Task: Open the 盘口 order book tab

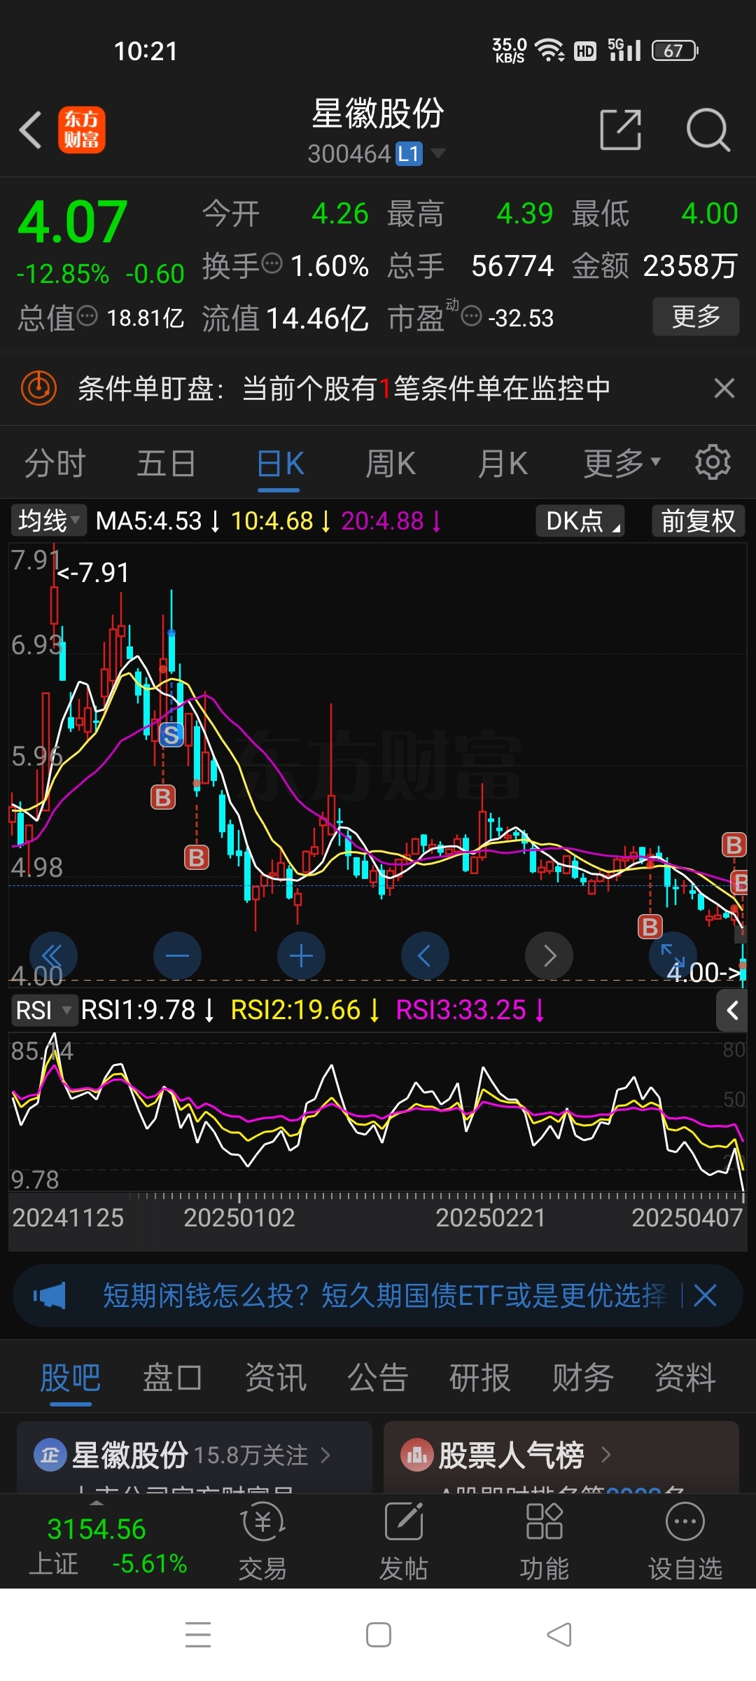Action: point(172,1377)
